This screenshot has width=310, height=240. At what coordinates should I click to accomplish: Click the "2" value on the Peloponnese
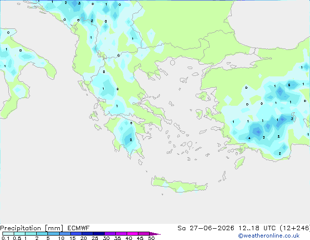[x=131, y=140]
